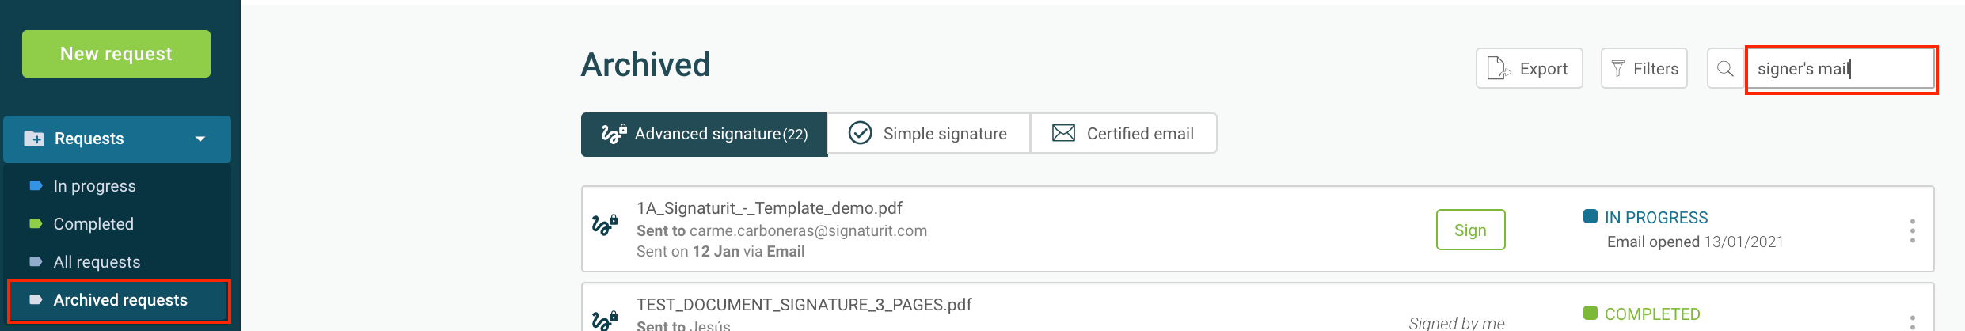Switch to Simple signature tab
This screenshot has width=1965, height=331.
(x=929, y=134)
